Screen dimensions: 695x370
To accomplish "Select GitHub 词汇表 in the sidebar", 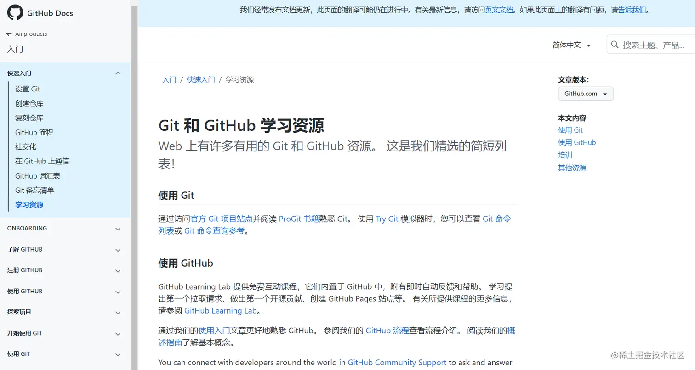I will point(38,175).
